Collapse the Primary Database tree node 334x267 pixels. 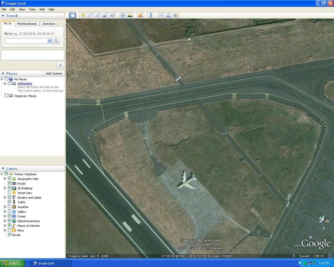2,174
